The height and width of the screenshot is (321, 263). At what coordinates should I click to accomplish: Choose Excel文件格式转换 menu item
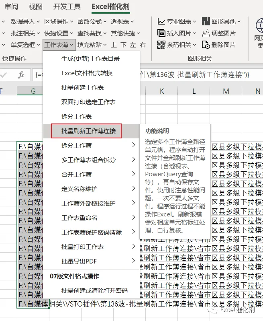(x=91, y=73)
